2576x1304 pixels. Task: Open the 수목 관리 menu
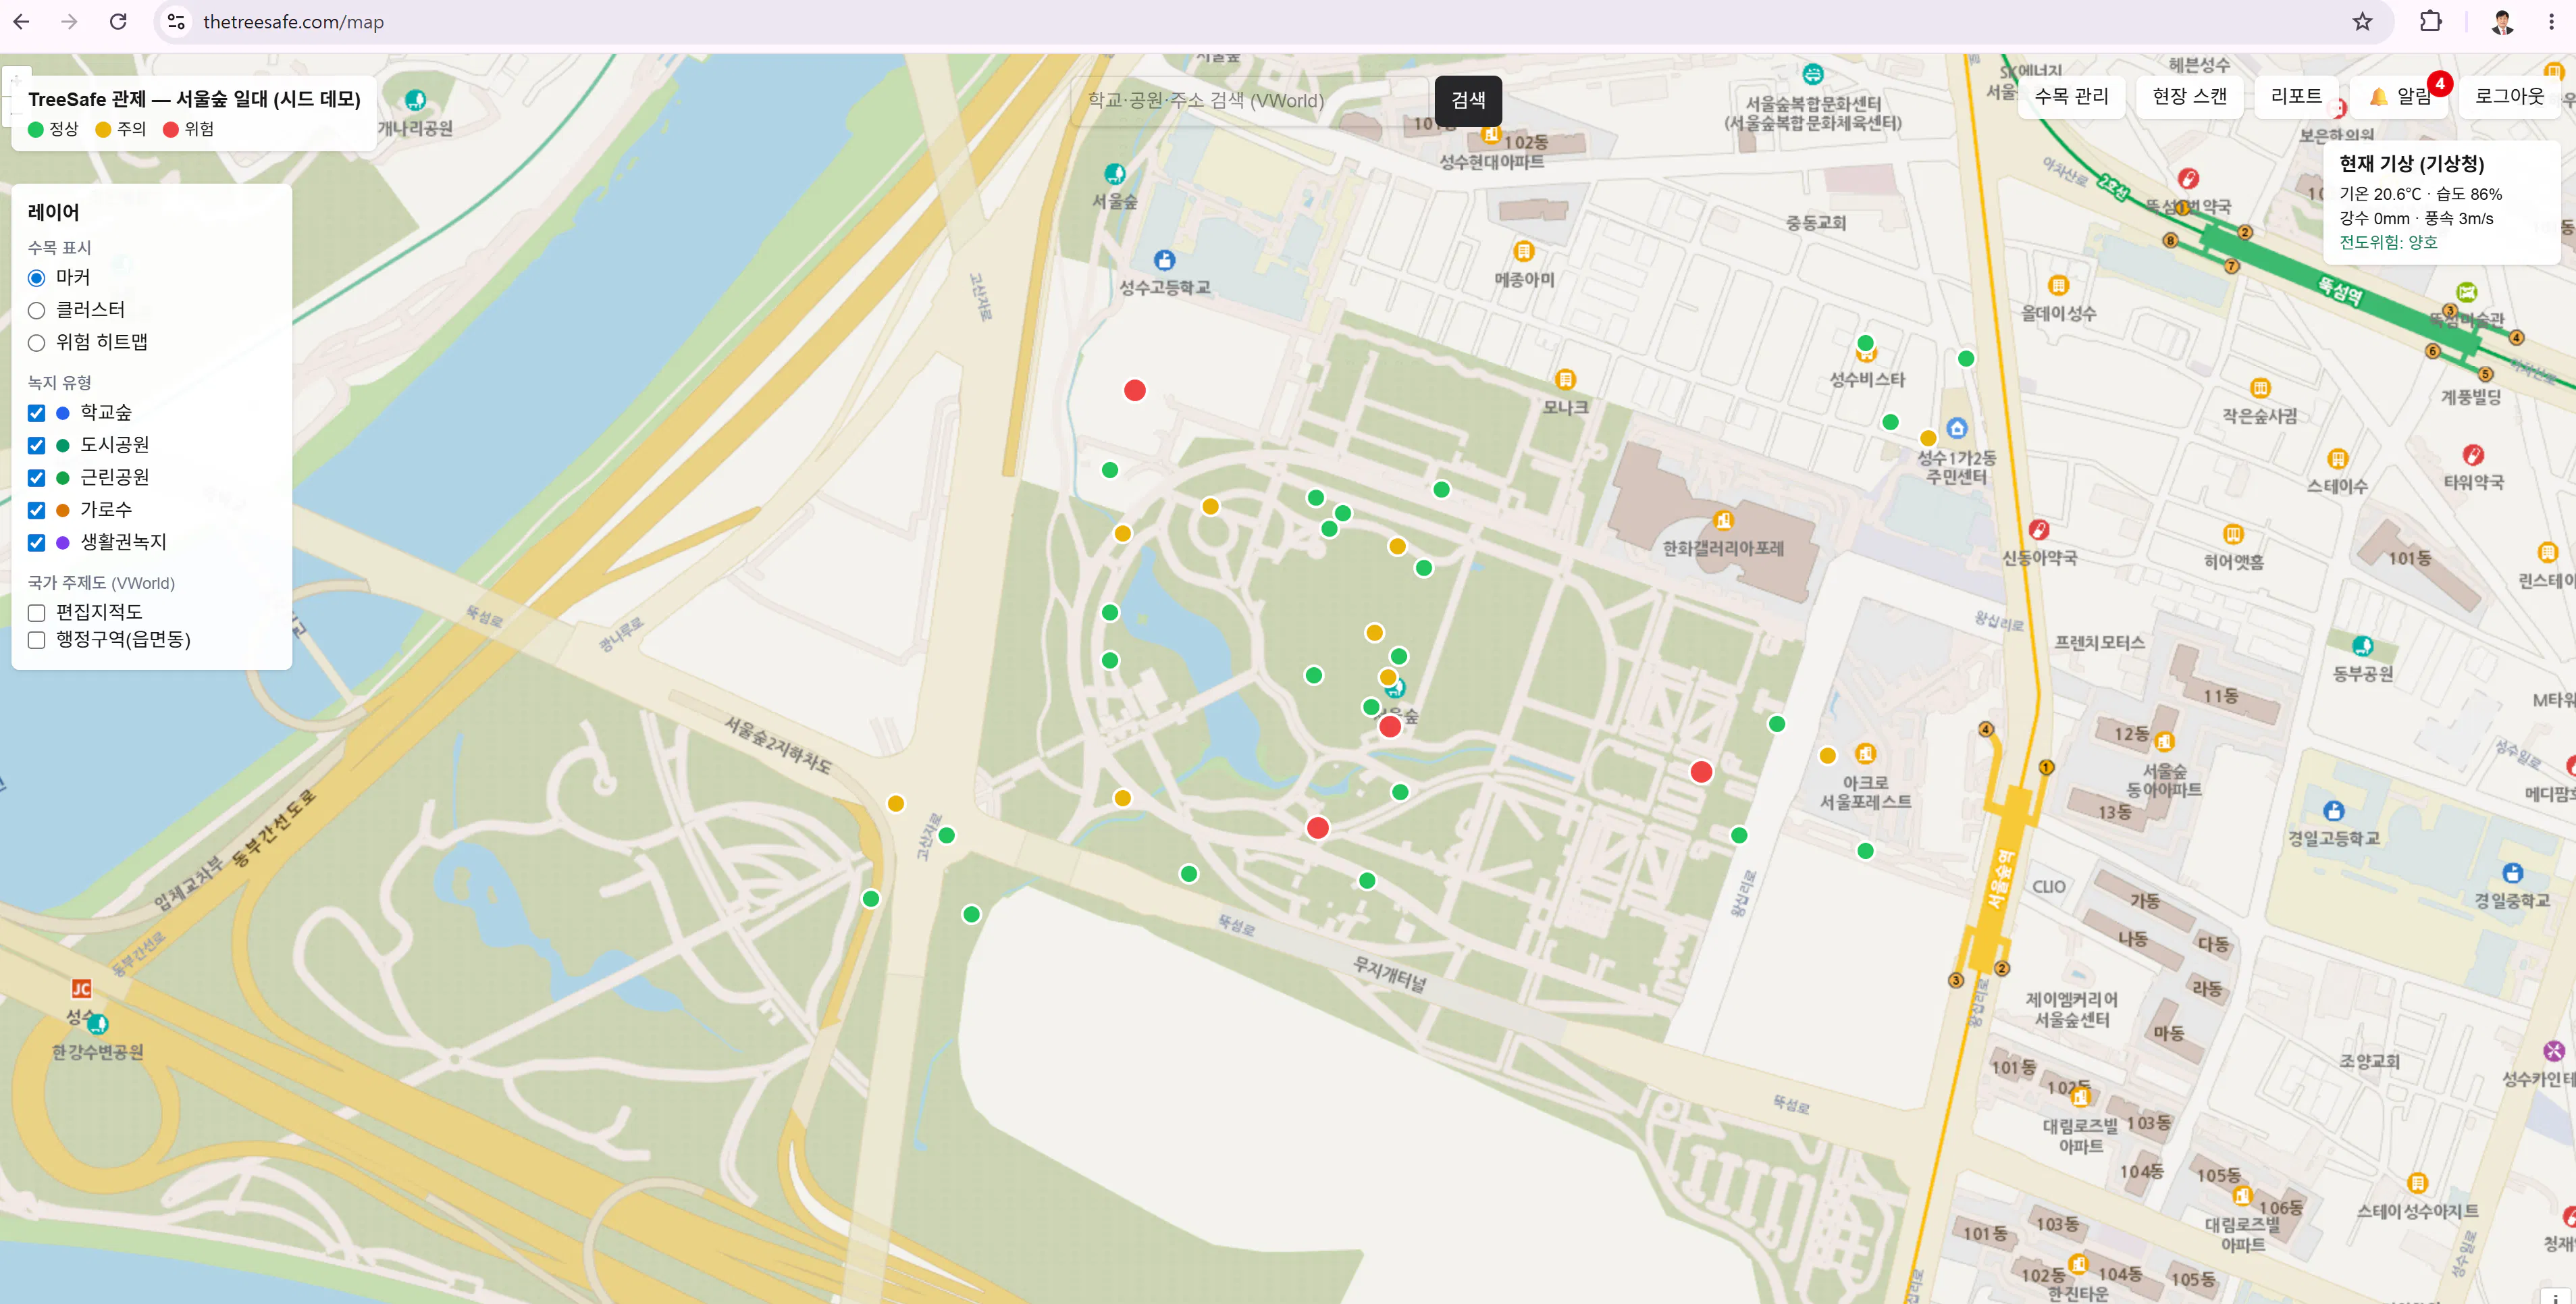[x=2071, y=96]
